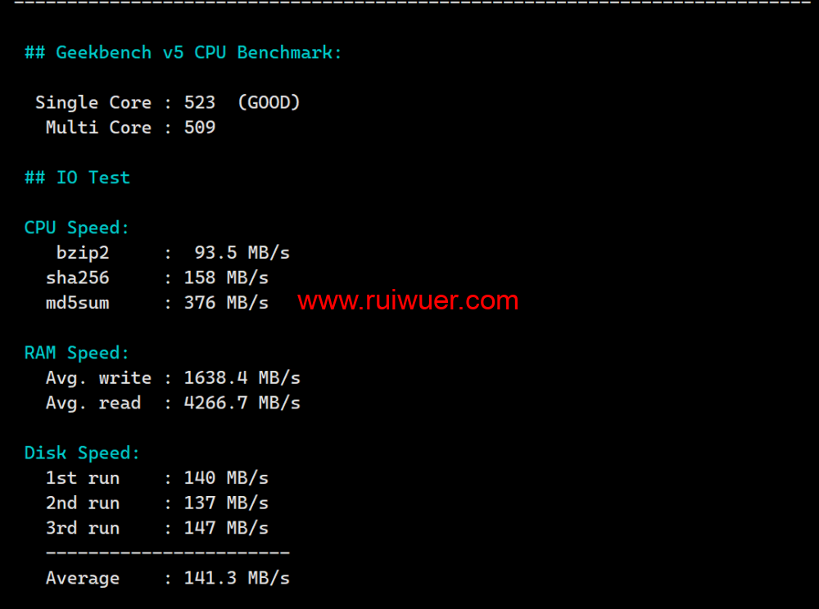Click the 1st run 140 MB/s value
The width and height of the screenshot is (819, 609).
point(226,478)
